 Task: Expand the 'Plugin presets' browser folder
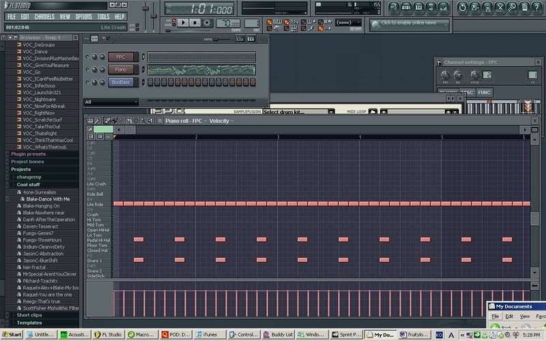pyautogui.click(x=28, y=154)
